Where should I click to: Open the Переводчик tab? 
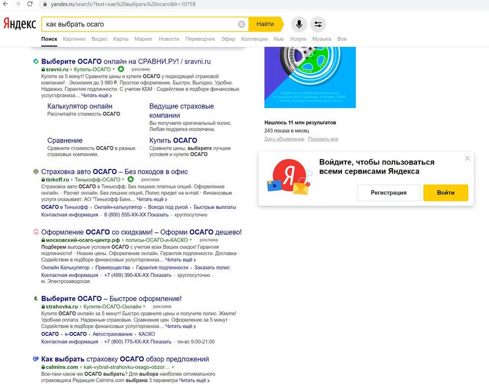click(200, 39)
